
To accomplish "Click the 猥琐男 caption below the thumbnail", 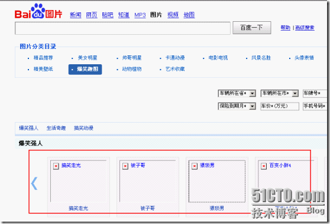I will (217, 208).
